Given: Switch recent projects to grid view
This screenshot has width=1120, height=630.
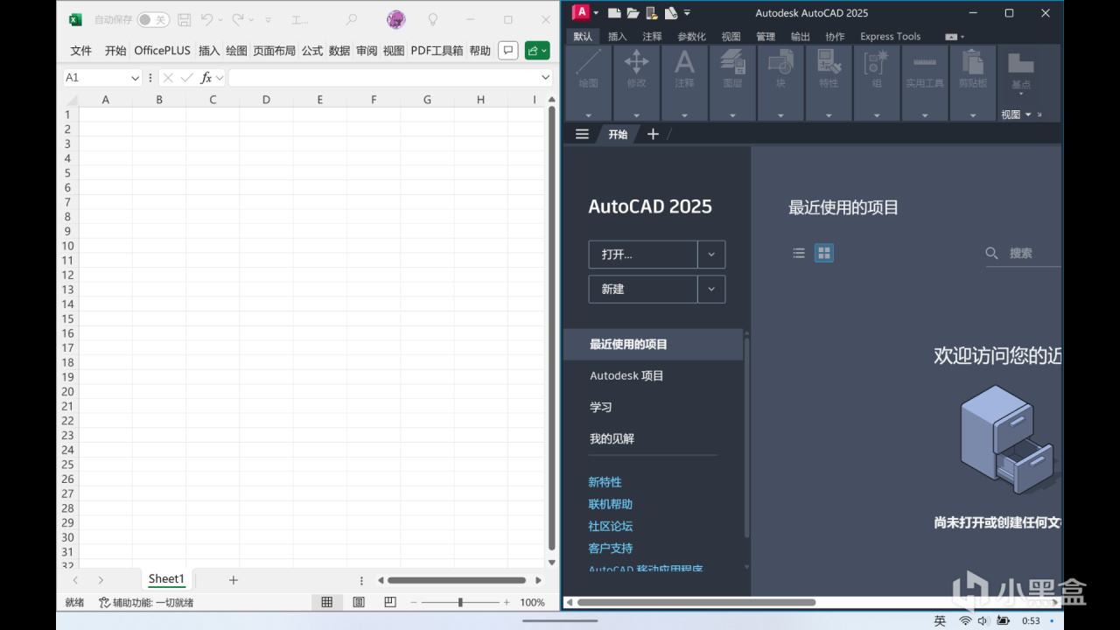Looking at the screenshot, I should (823, 253).
